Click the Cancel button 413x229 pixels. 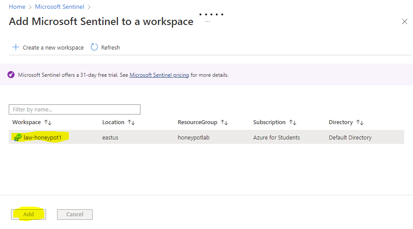coord(75,214)
